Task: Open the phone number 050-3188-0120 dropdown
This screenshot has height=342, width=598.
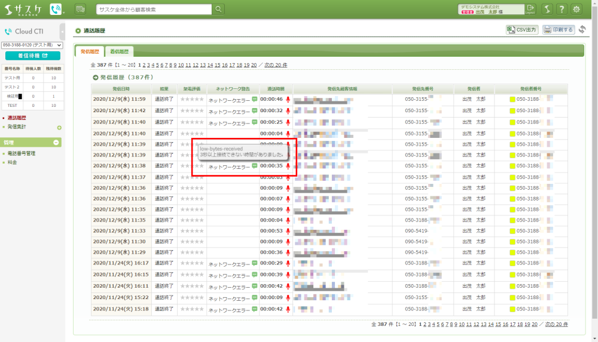Action: pyautogui.click(x=32, y=45)
